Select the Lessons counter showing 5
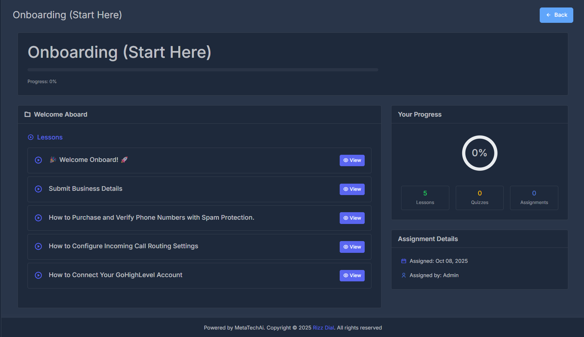The width and height of the screenshot is (584, 337). pos(425,198)
